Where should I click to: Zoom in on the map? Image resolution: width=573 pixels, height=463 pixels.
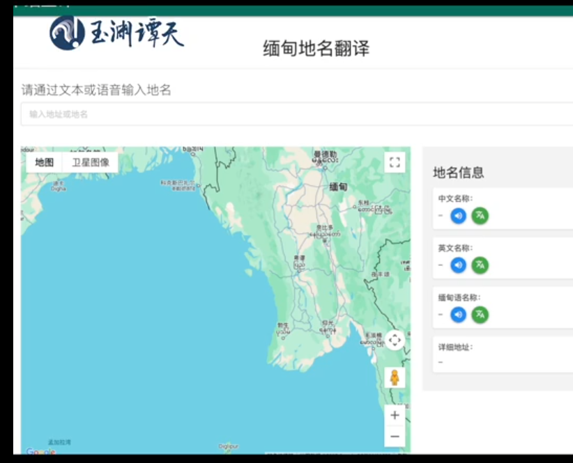tap(395, 414)
